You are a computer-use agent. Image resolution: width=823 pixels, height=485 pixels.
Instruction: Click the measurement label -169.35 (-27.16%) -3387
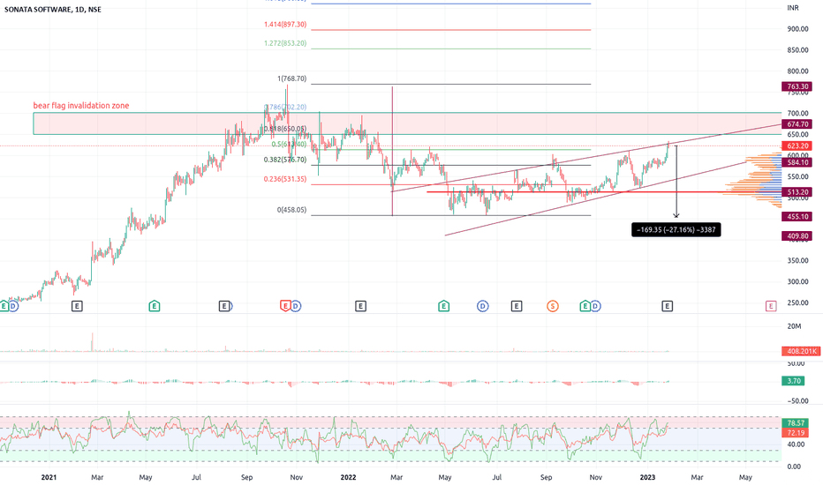676,229
